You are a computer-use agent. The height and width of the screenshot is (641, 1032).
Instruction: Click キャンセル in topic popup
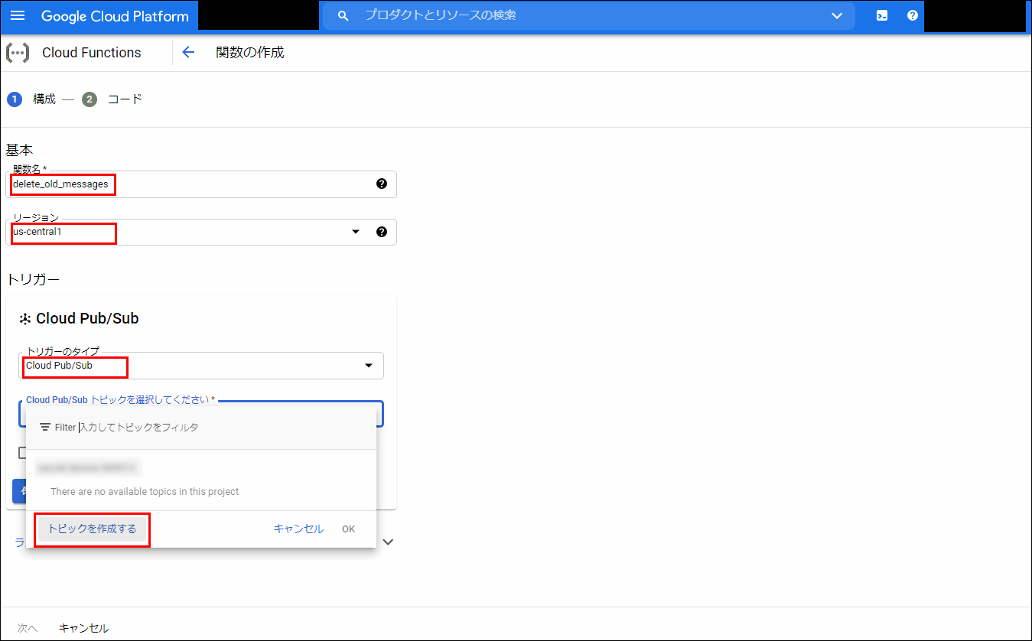pos(298,529)
